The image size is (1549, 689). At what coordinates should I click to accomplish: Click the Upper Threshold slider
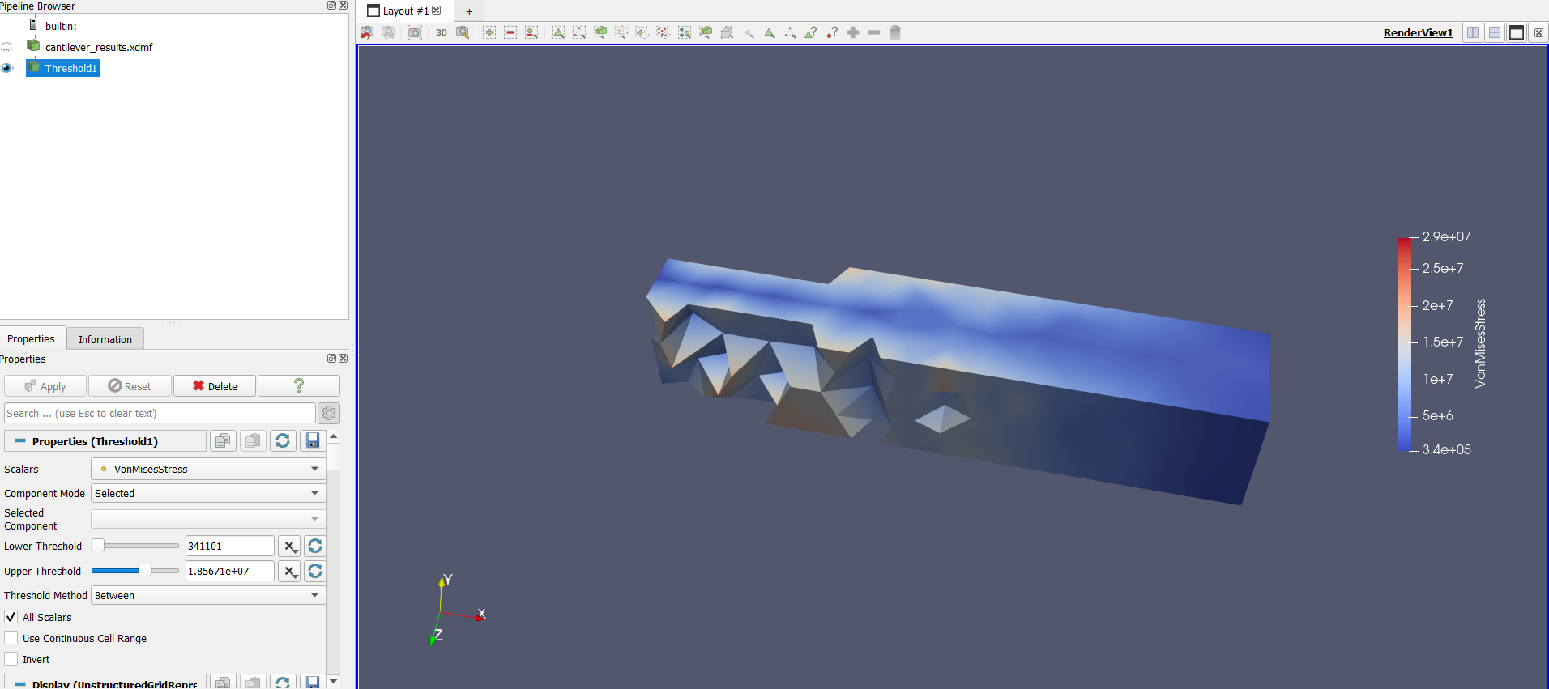pyautogui.click(x=135, y=571)
